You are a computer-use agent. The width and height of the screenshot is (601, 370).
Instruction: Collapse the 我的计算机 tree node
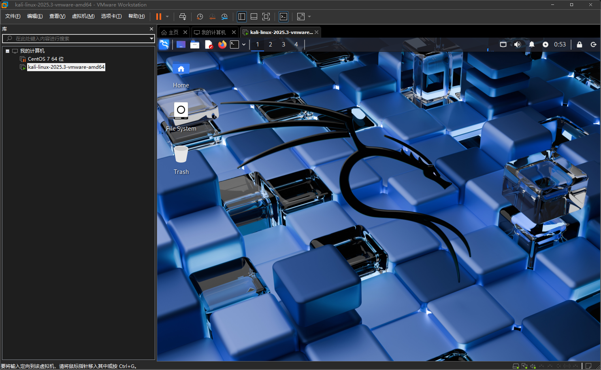(x=7, y=51)
